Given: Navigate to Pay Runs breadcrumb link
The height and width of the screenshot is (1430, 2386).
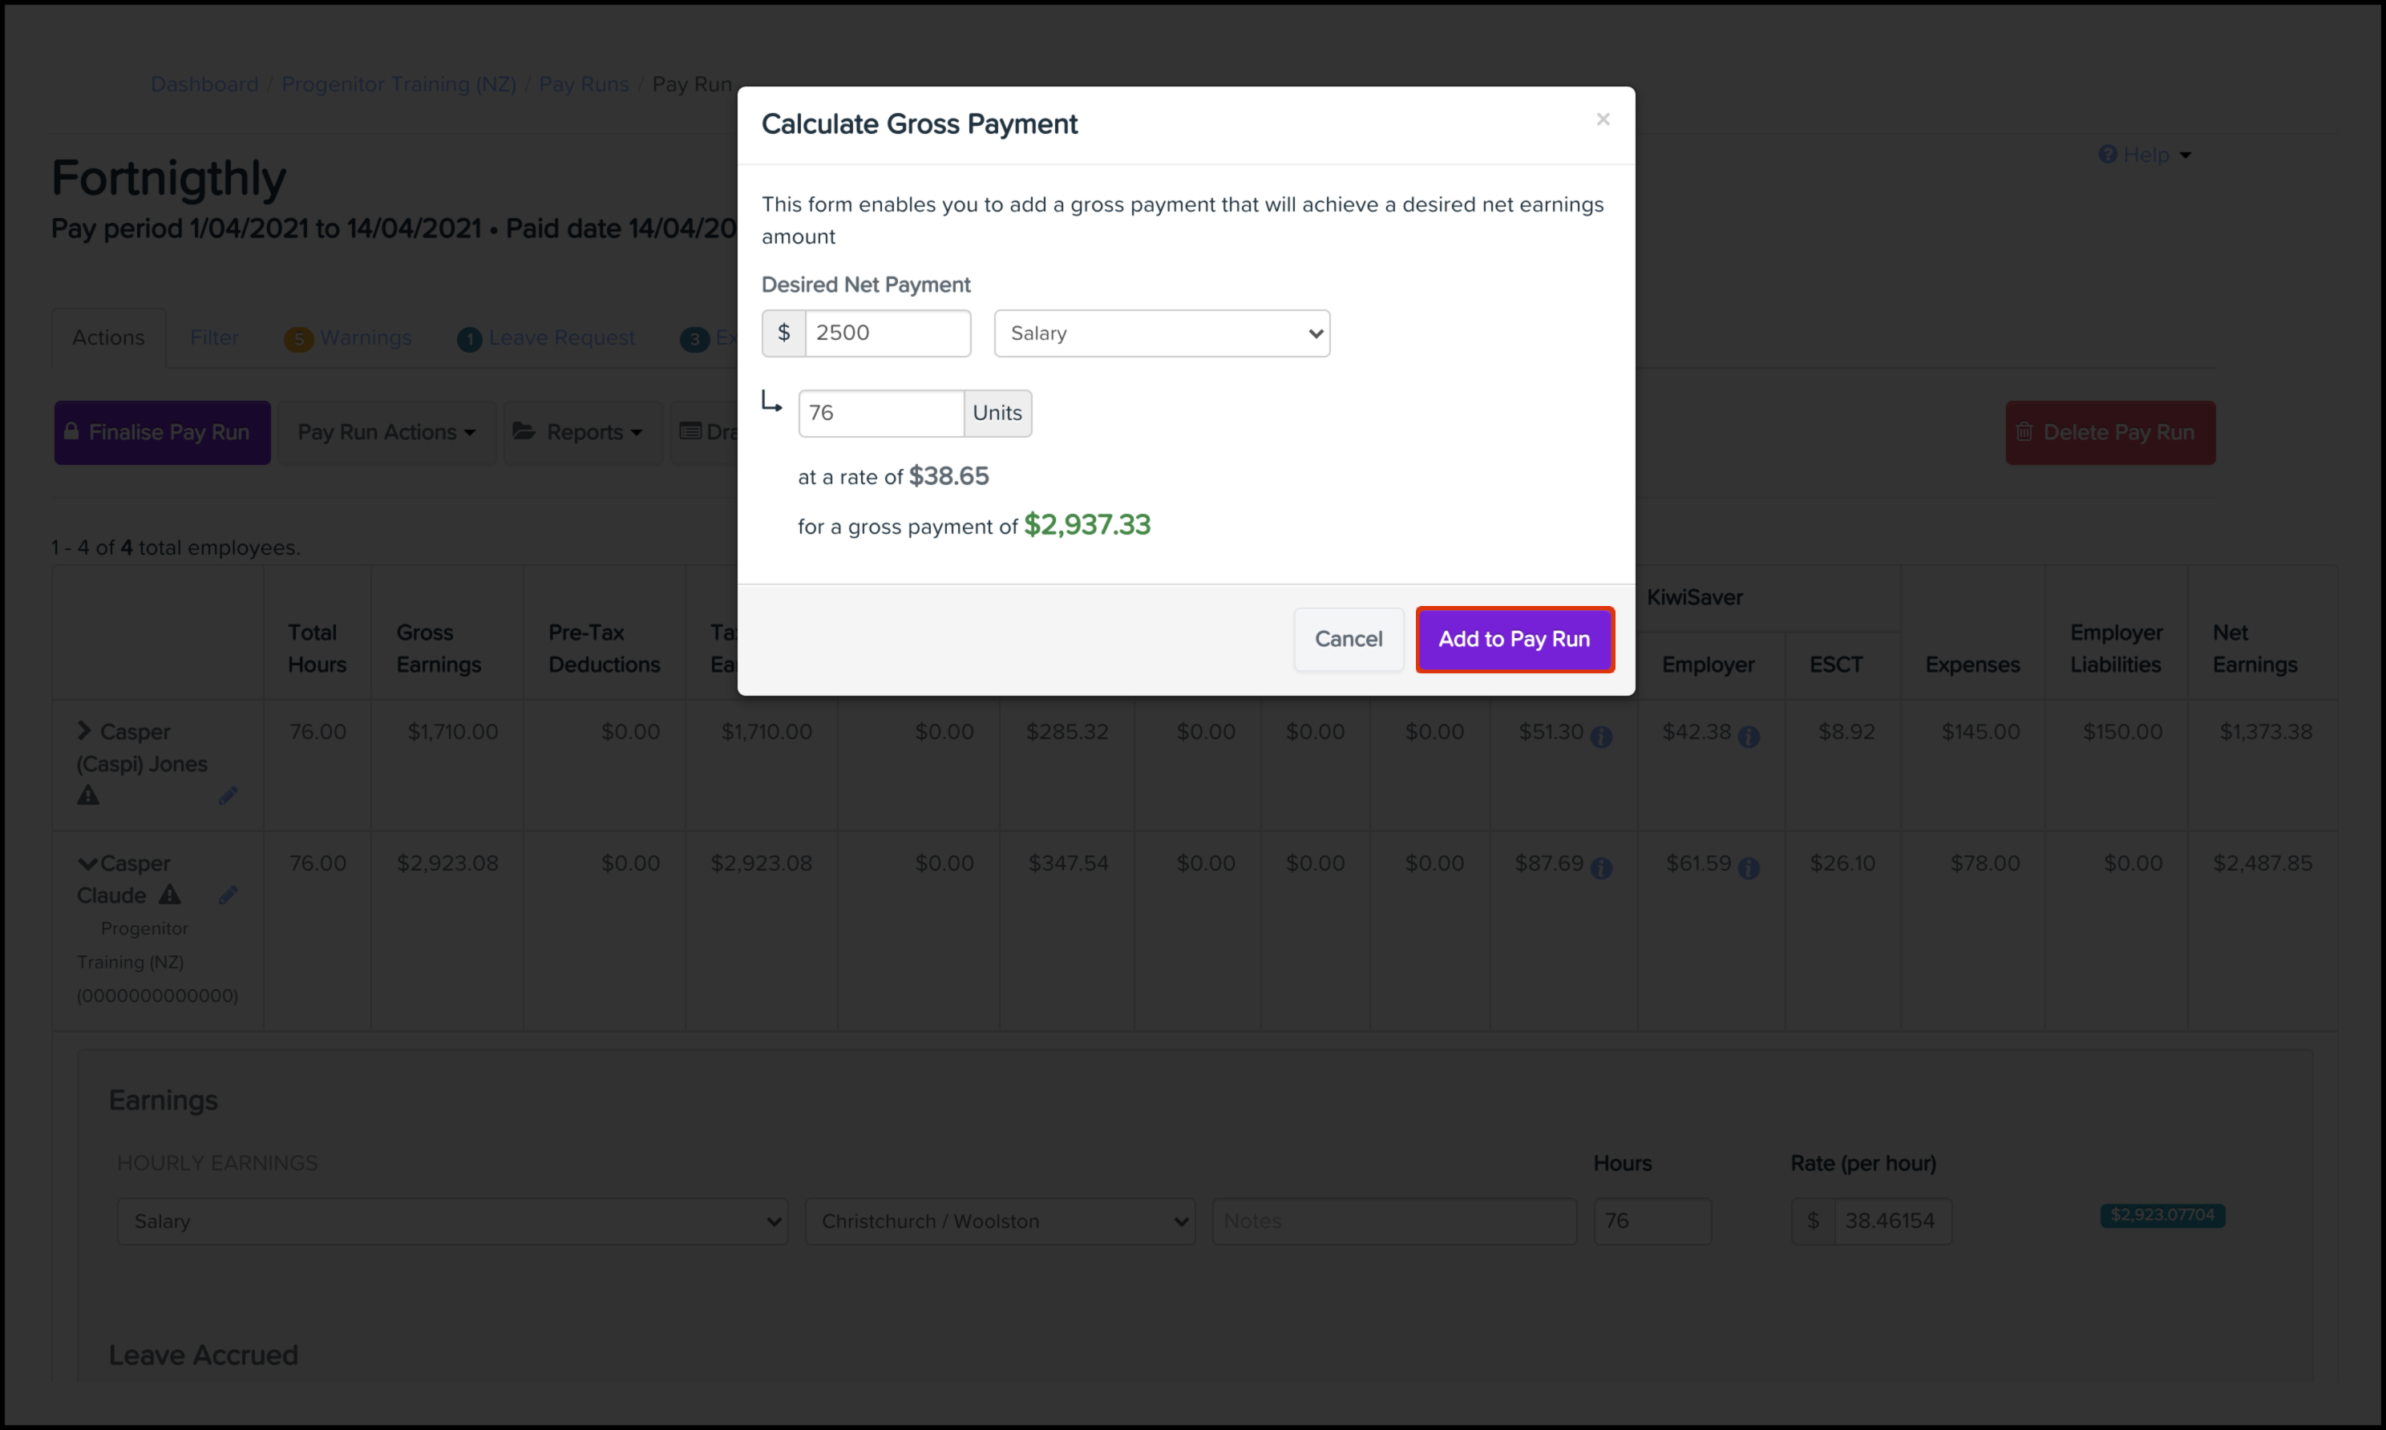Looking at the screenshot, I should (584, 84).
